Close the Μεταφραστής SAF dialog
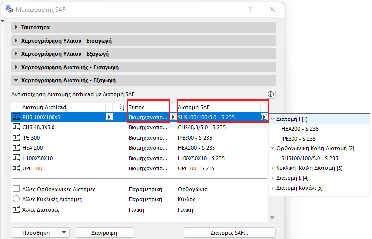The height and width of the screenshot is (239, 372). click(x=272, y=9)
